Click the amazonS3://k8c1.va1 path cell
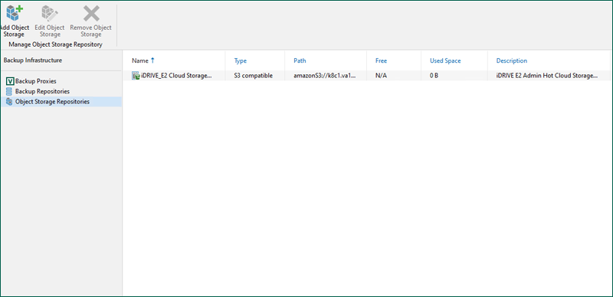 click(x=325, y=76)
